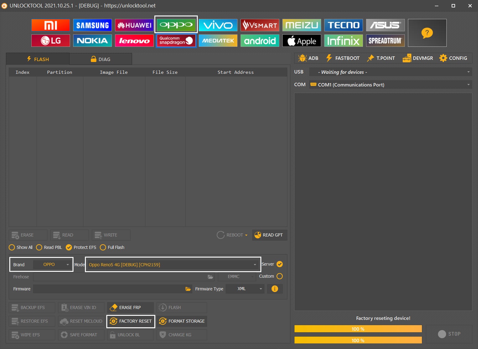Open the USB Waiting for devices dropdown
Screen dimensions: 478x349
391,72
